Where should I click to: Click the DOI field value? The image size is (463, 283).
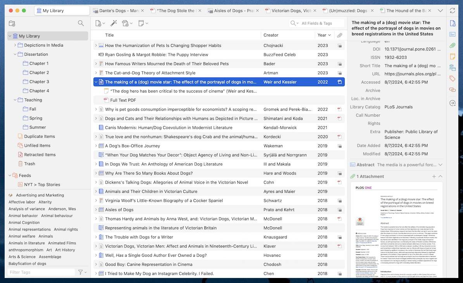[412, 49]
